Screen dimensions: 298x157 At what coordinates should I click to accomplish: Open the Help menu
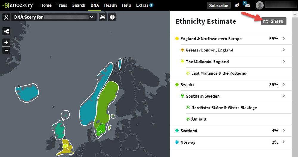[126, 5]
